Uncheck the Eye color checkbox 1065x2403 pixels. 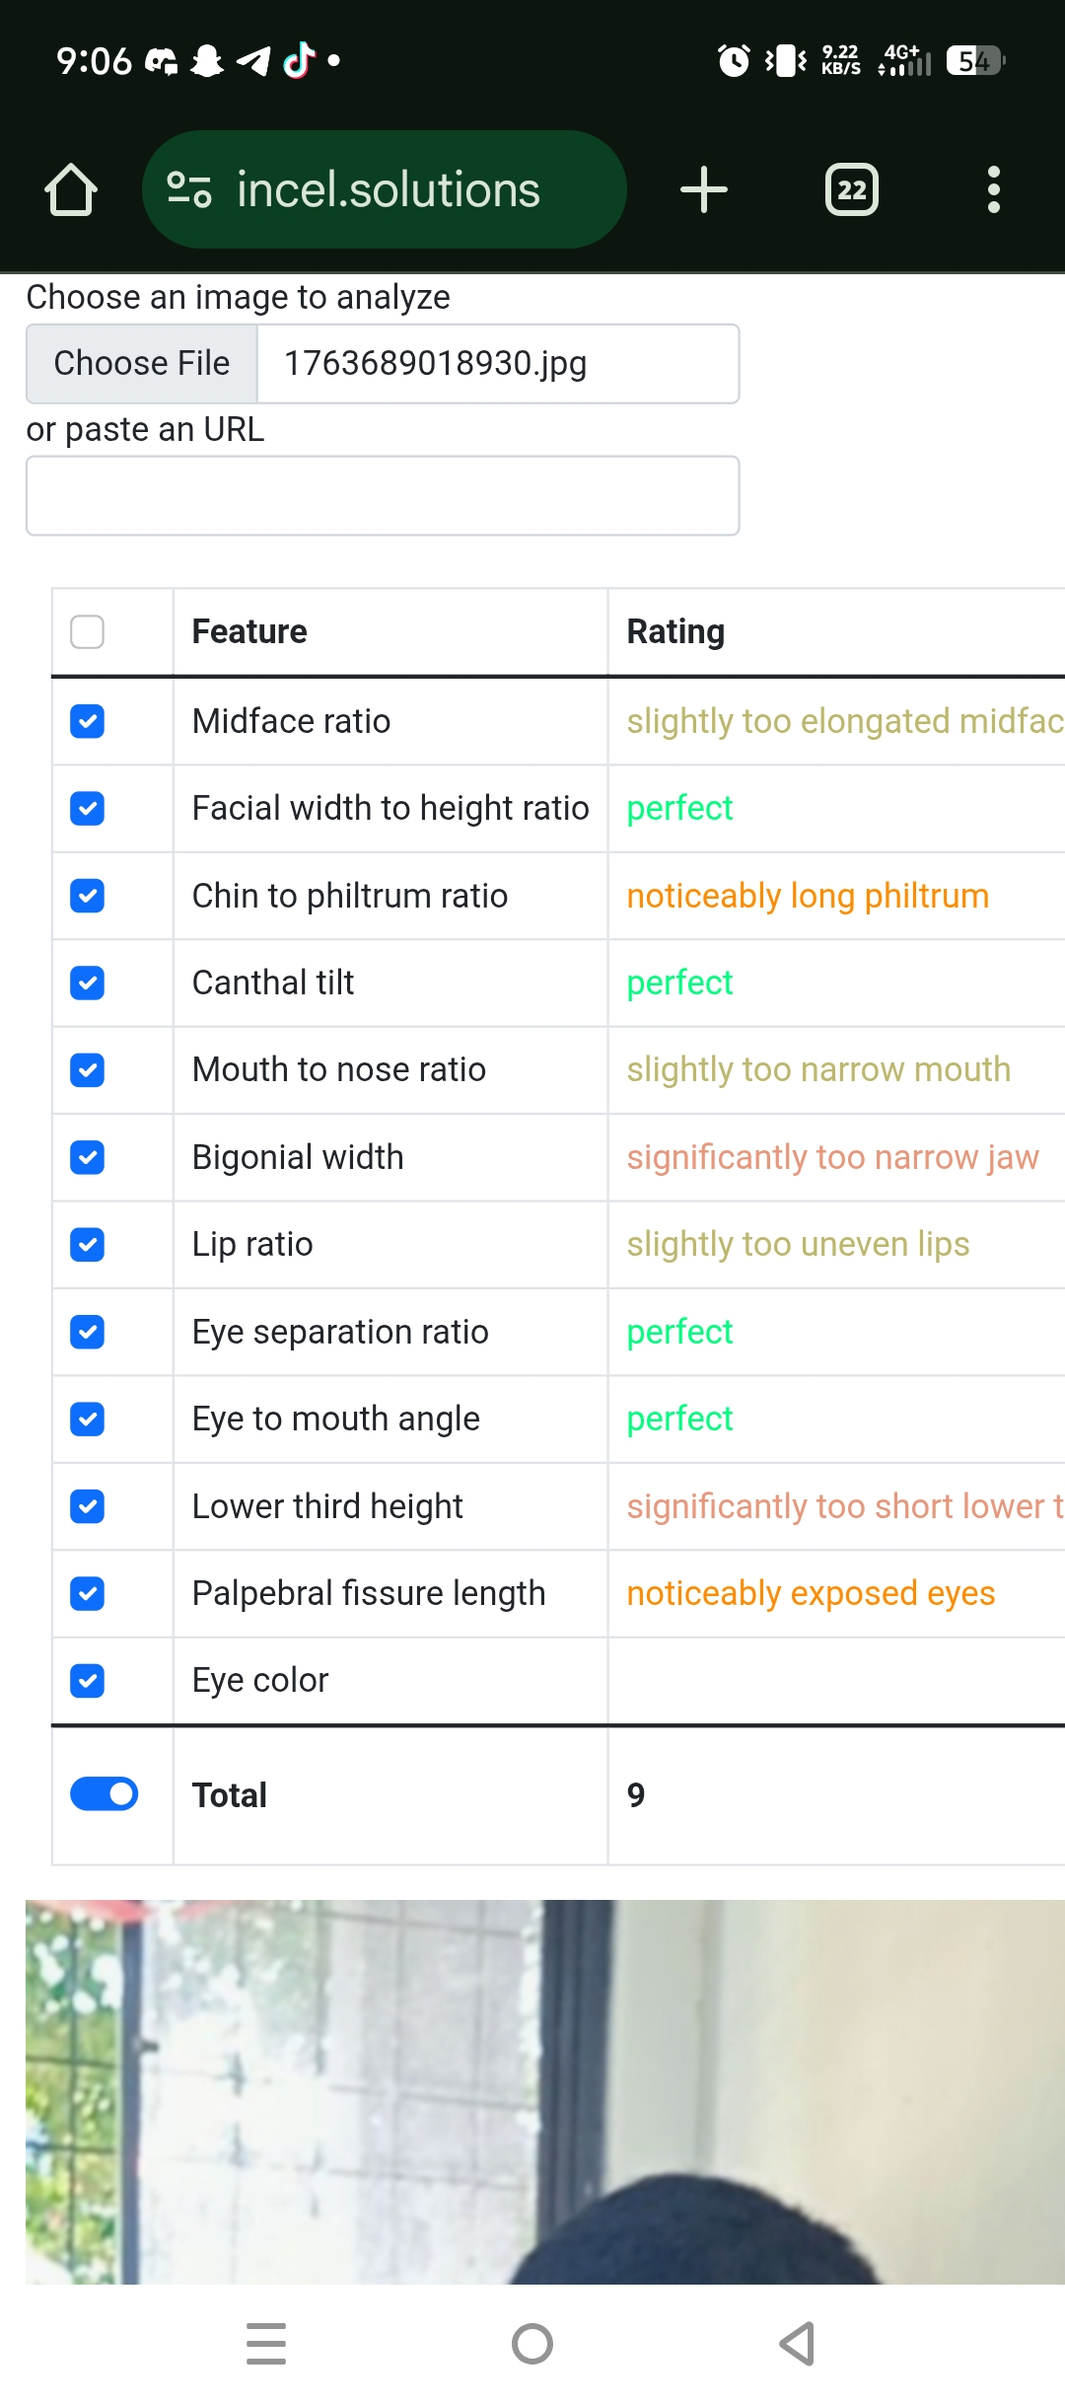[88, 1680]
